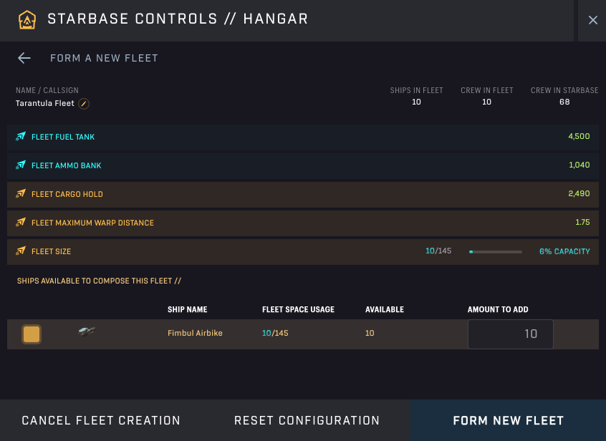606x441 pixels.
Task: Open the Fimbul Airbike ship name
Action: pyautogui.click(x=195, y=334)
